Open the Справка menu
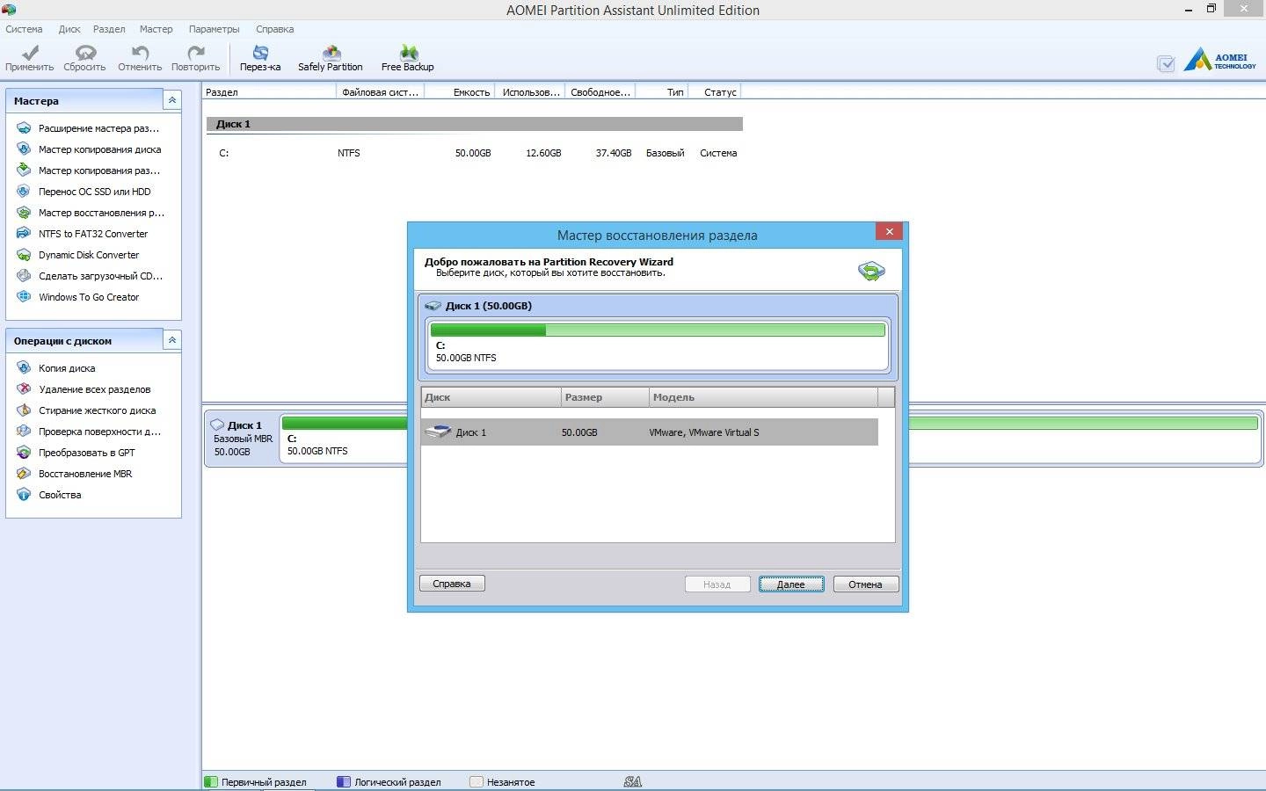Screen dimensions: 1266x791 pyautogui.click(x=274, y=29)
